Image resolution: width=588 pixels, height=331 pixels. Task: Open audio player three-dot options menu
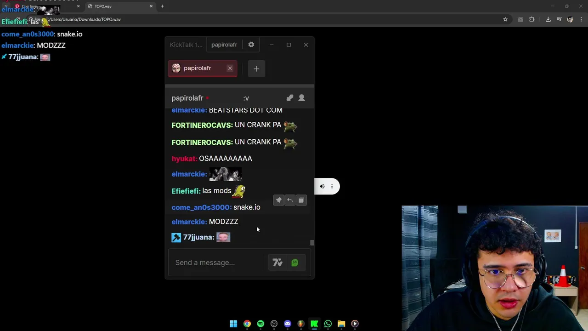(x=332, y=186)
